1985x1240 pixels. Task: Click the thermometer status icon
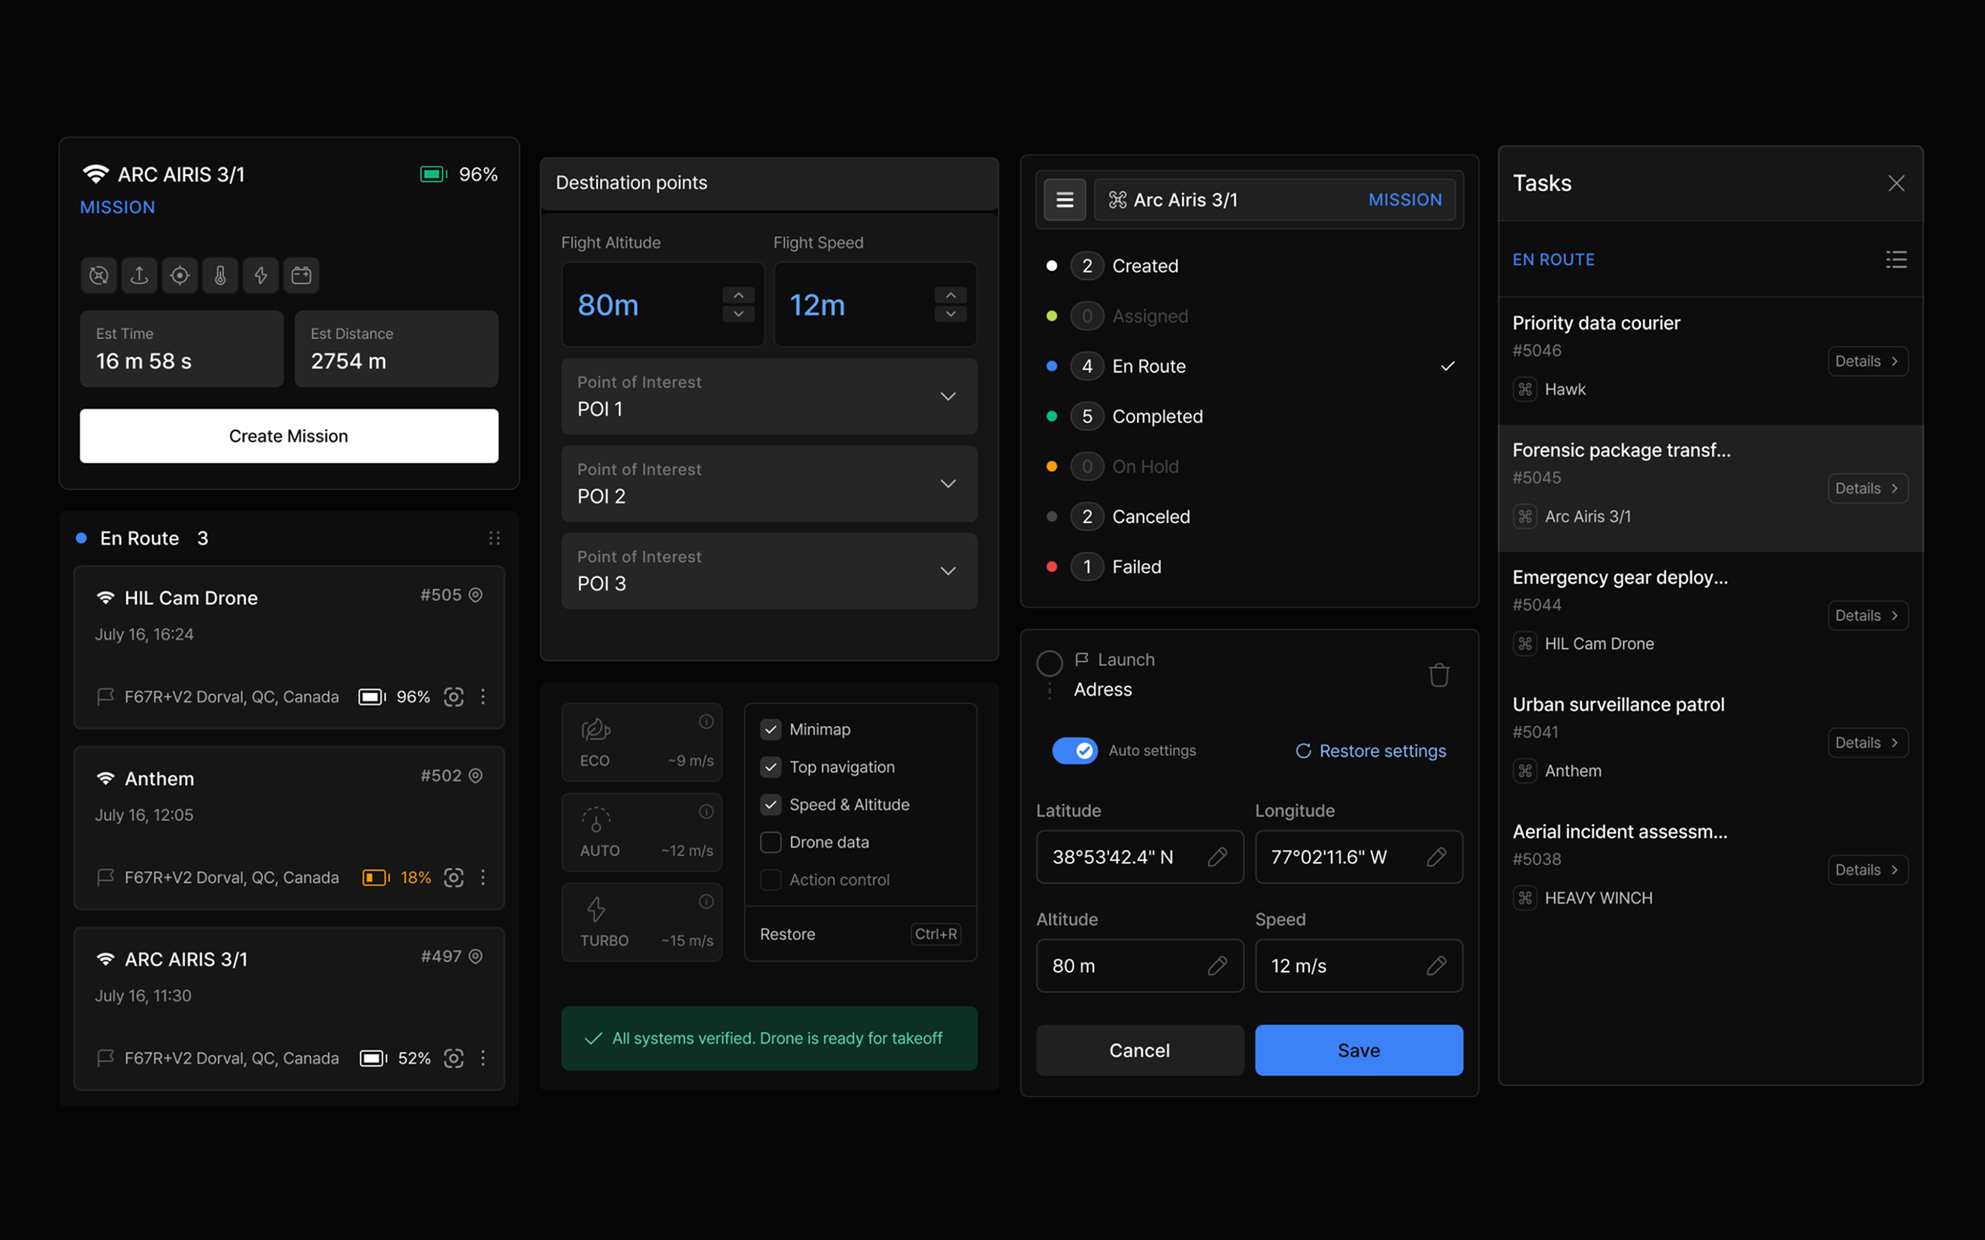(x=220, y=276)
